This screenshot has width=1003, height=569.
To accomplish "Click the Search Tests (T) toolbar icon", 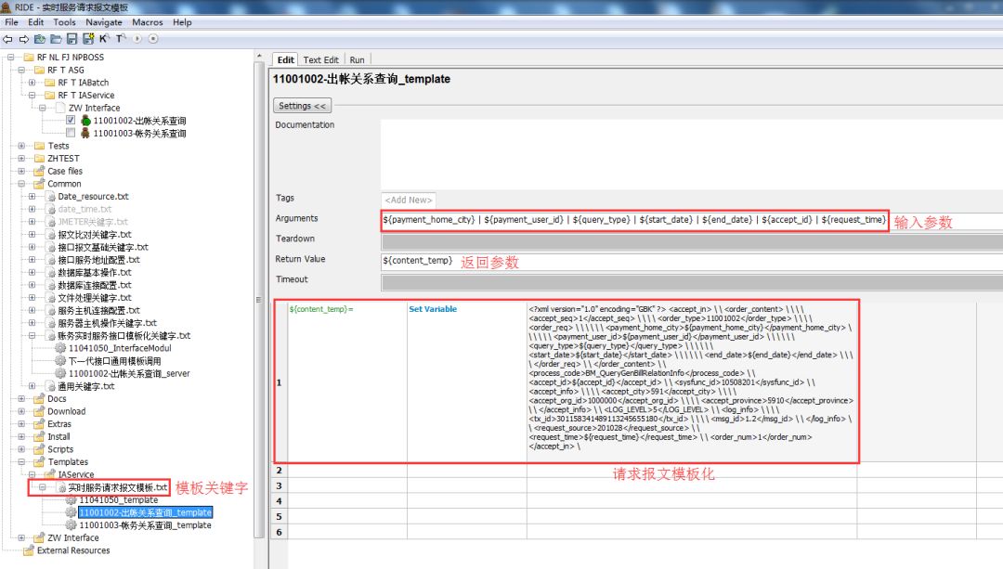I will pos(120,39).
